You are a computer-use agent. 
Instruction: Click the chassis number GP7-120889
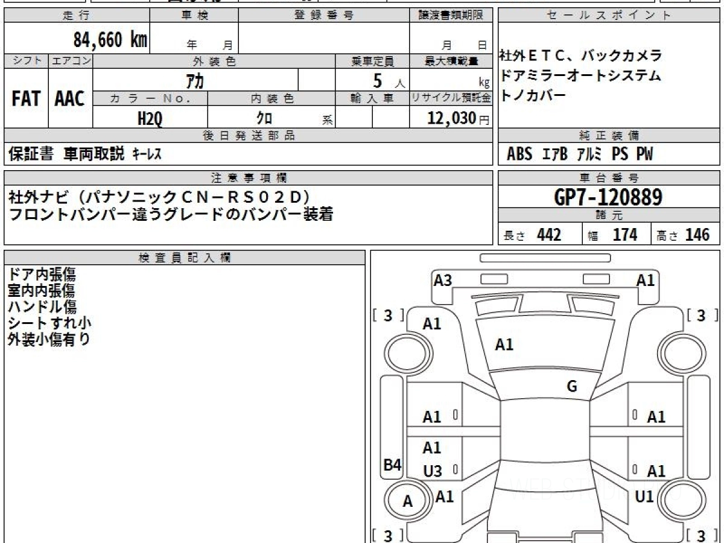coord(609,198)
